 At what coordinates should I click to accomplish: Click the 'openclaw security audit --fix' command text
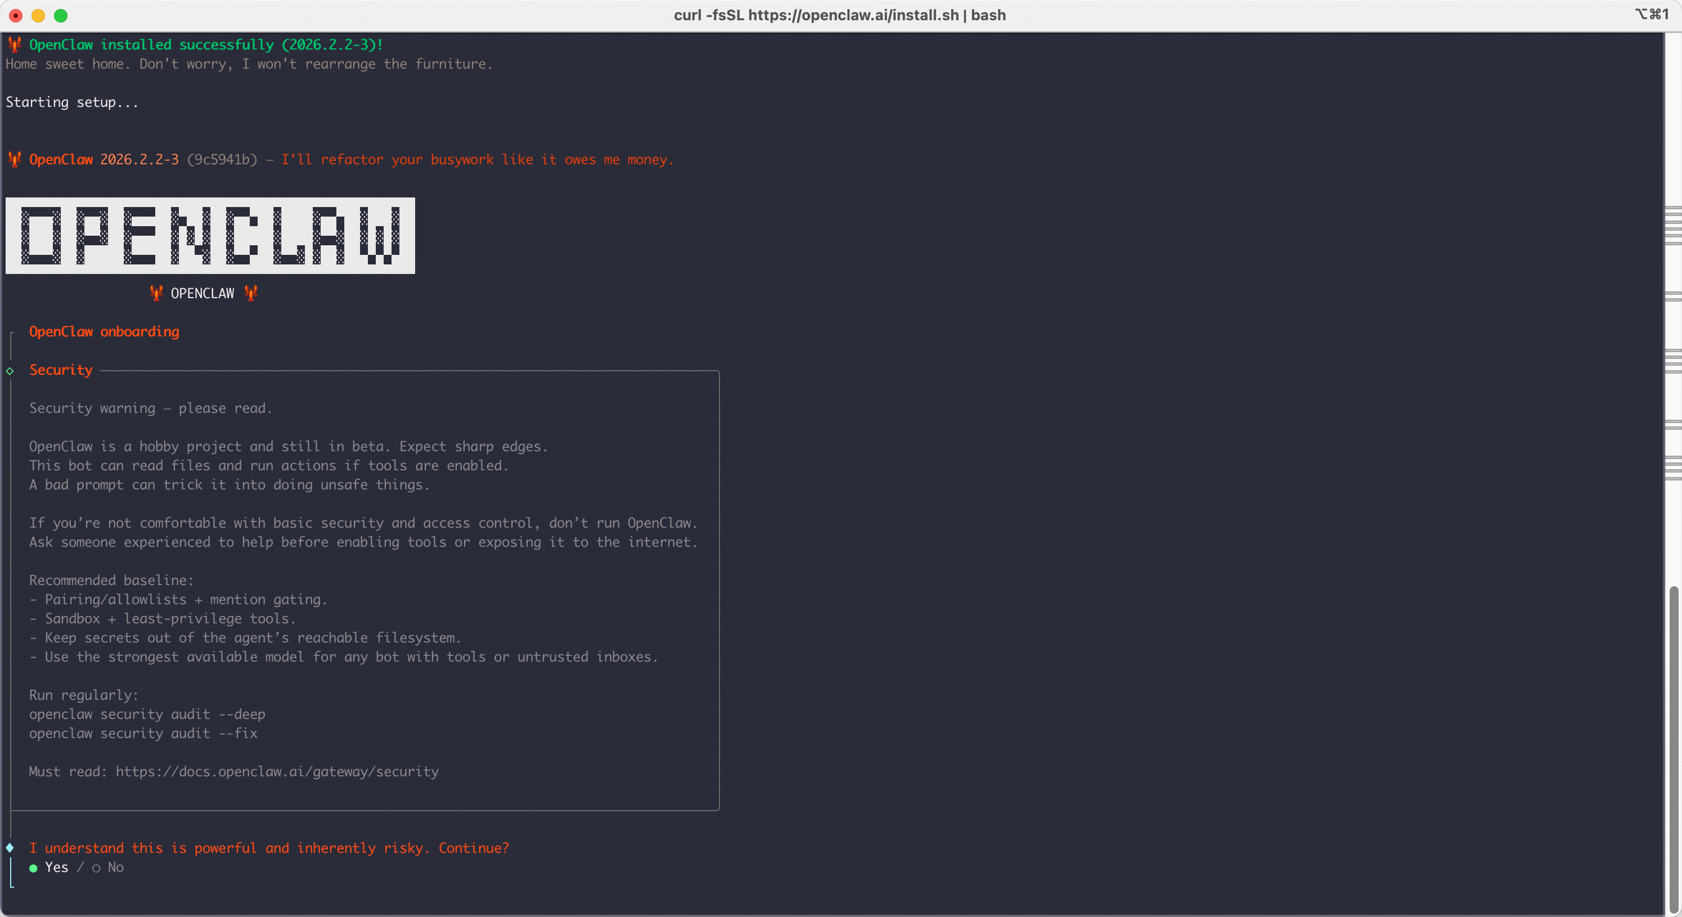click(143, 734)
